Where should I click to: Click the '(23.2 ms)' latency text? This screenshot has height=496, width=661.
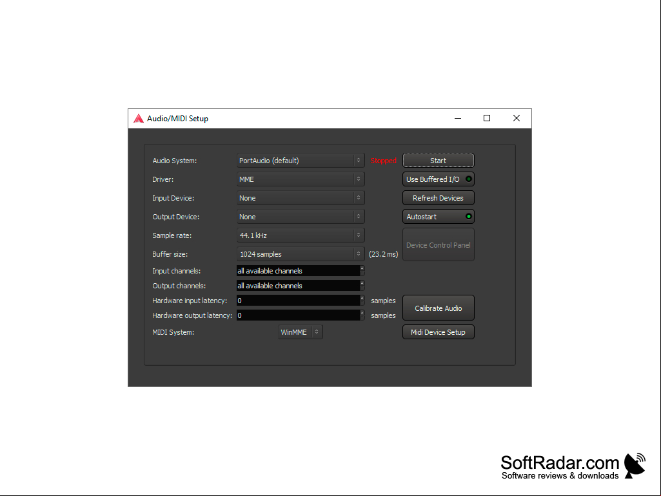[x=383, y=254]
